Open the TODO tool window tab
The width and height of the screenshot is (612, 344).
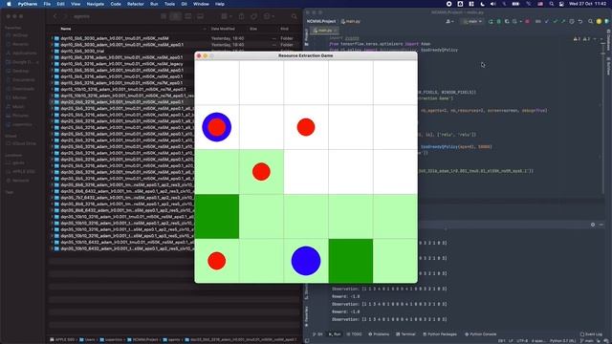354,334
